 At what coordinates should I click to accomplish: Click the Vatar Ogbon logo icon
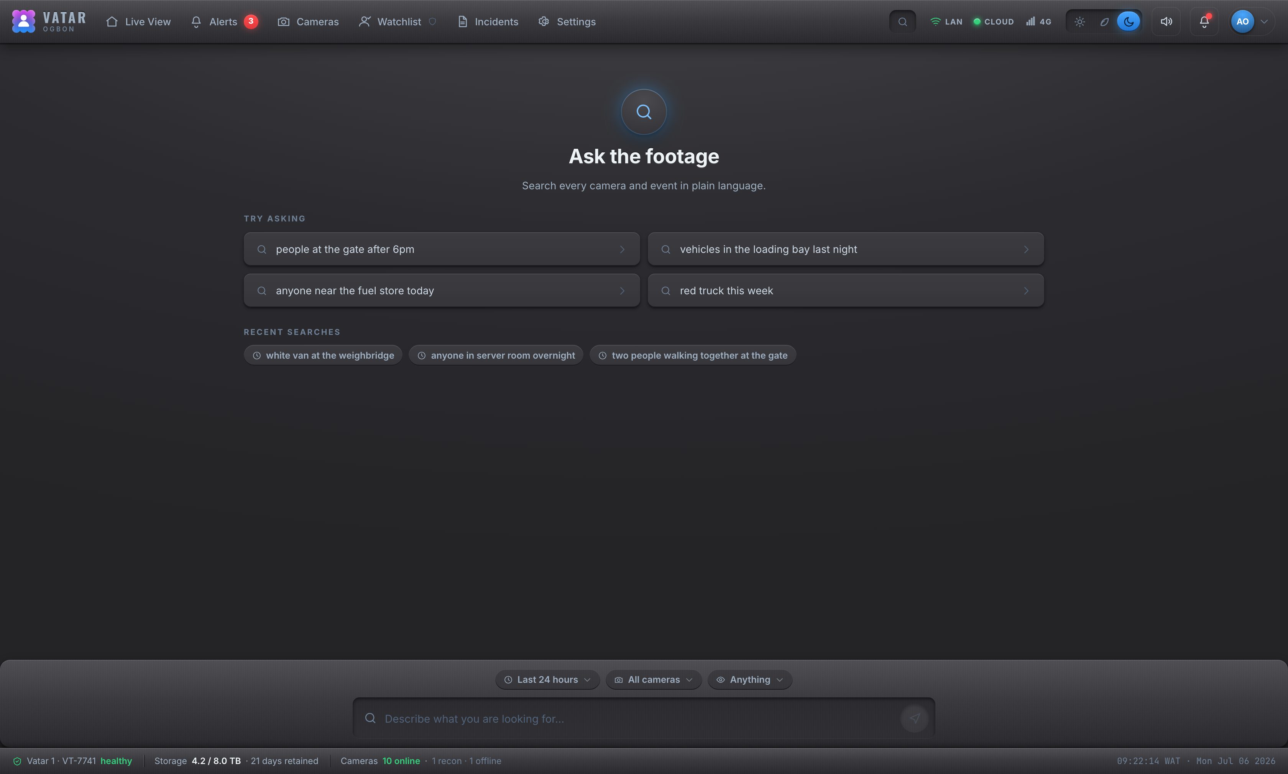pos(23,21)
